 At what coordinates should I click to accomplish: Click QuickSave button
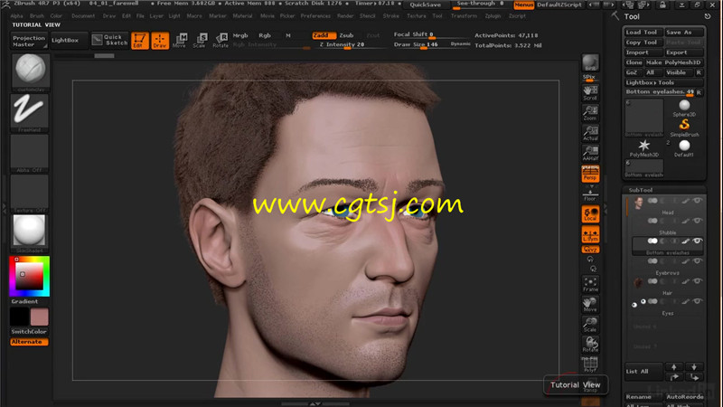pos(425,5)
